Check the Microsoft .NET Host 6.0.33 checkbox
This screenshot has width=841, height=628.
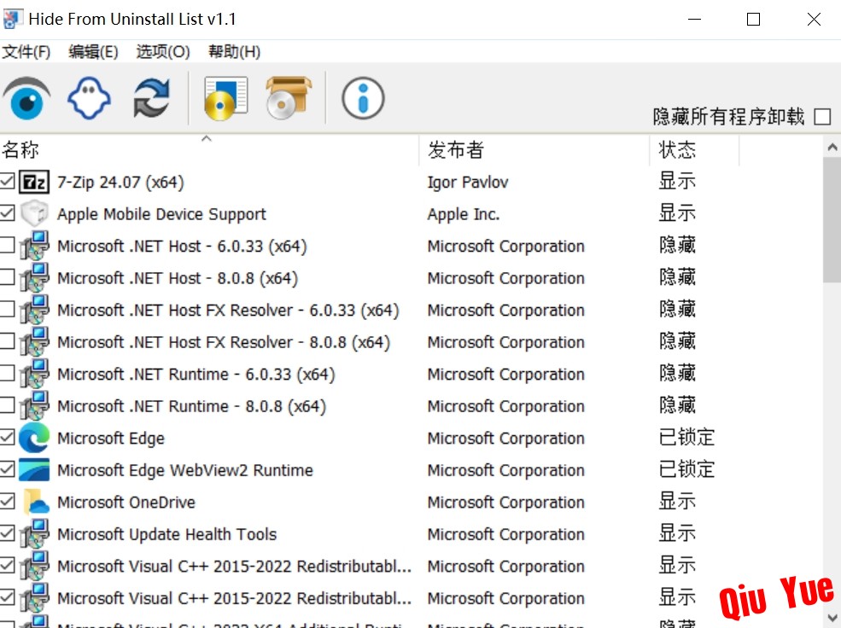(x=7, y=246)
